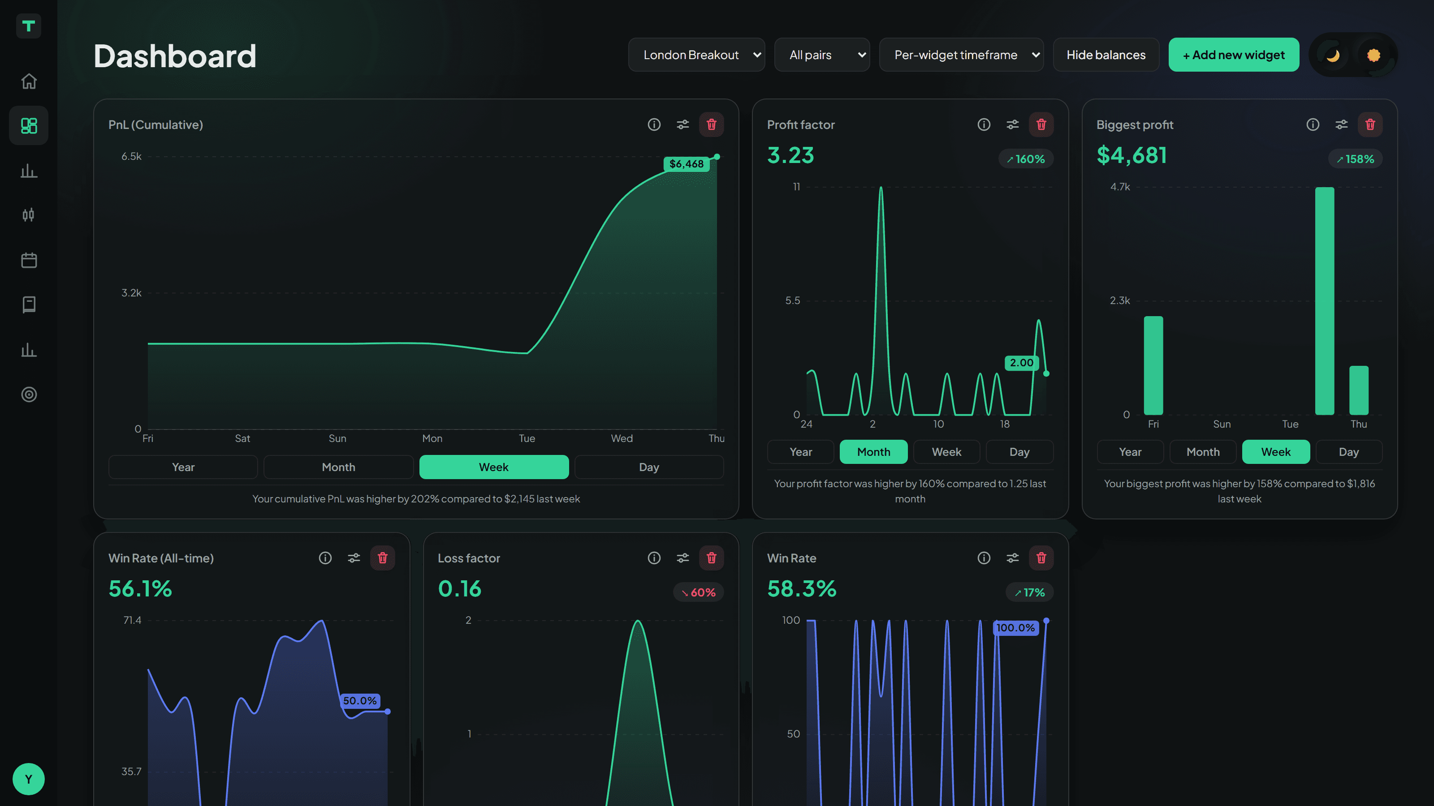The width and height of the screenshot is (1434, 806).
Task: Delete the Loss factor widget
Action: [712, 558]
